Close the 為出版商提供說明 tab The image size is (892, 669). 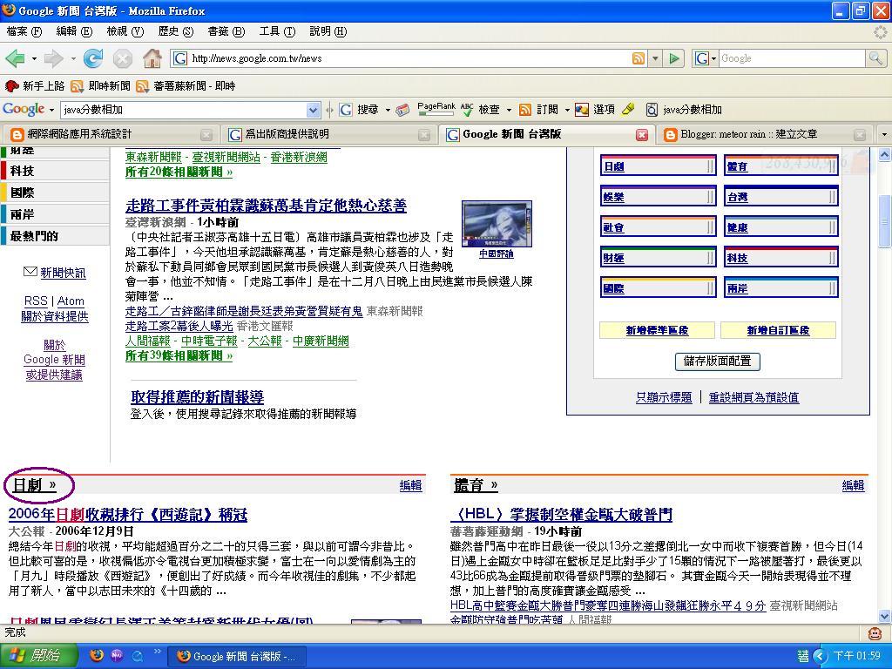(424, 135)
